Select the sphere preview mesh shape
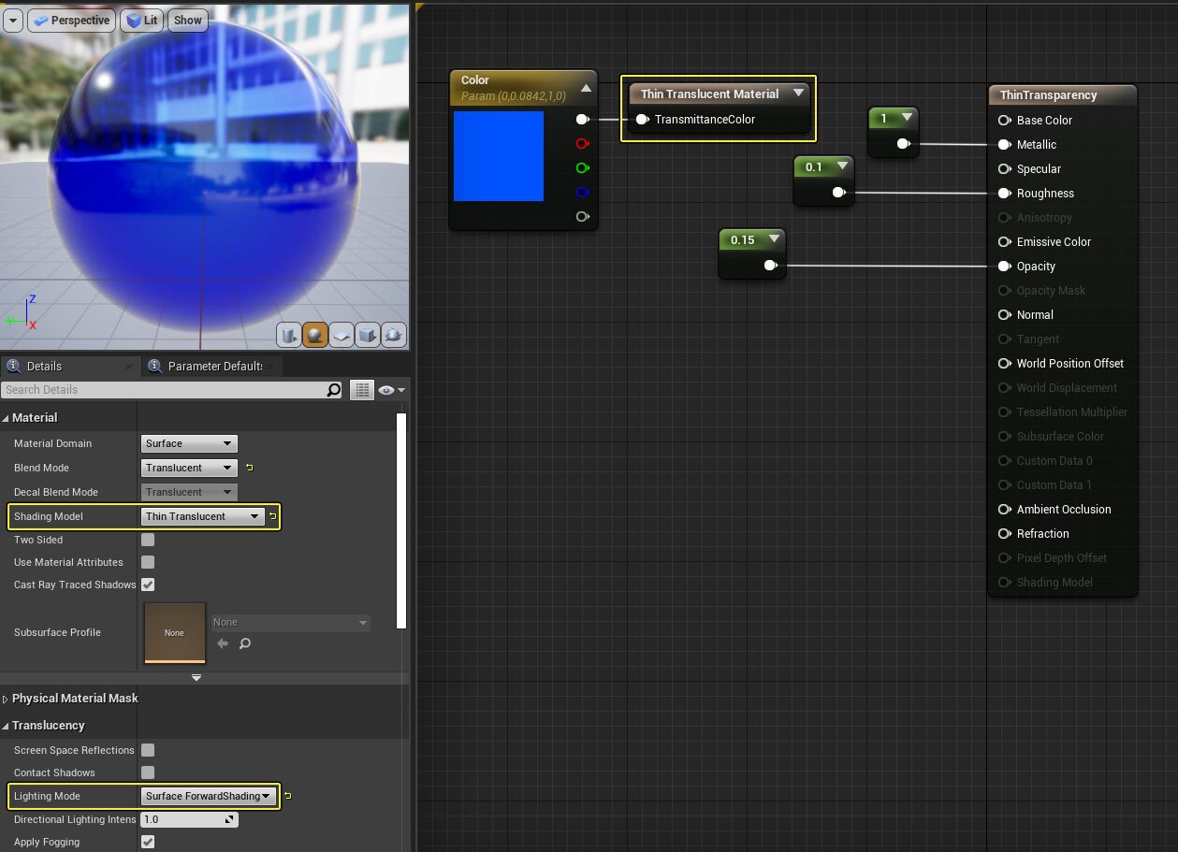Screen dimensions: 1178x852 [315, 335]
